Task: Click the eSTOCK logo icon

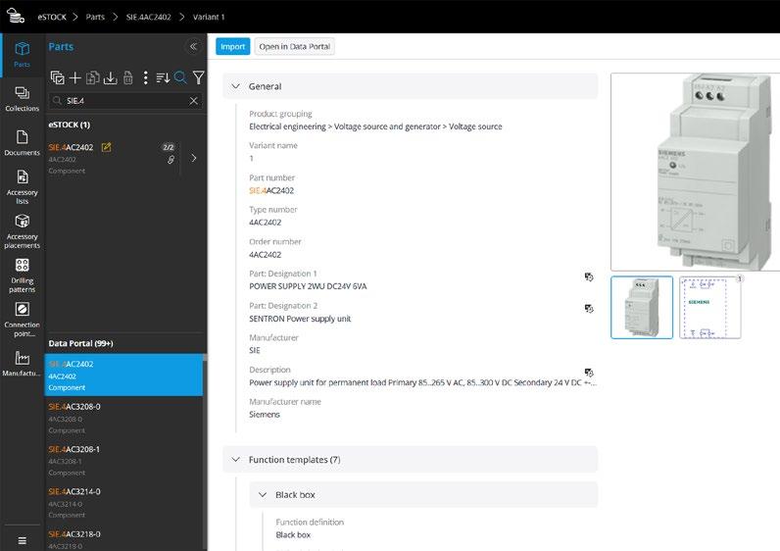Action: click(15, 16)
